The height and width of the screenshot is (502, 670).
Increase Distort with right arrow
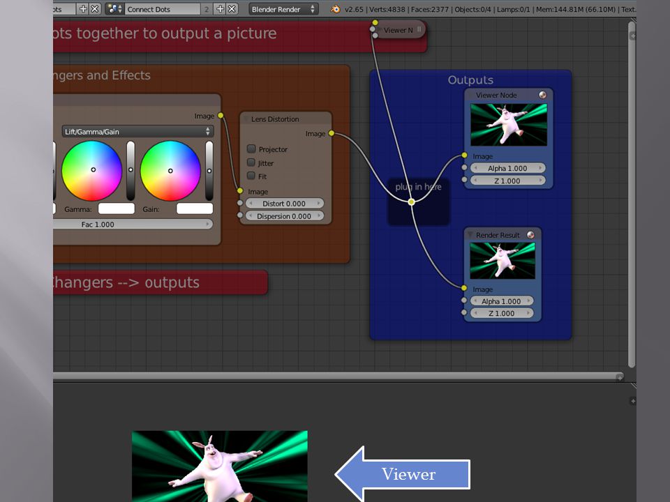(318, 204)
